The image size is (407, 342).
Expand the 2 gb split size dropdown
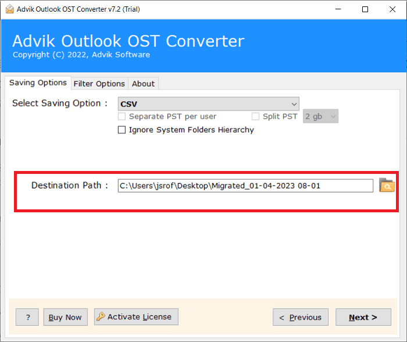point(320,116)
